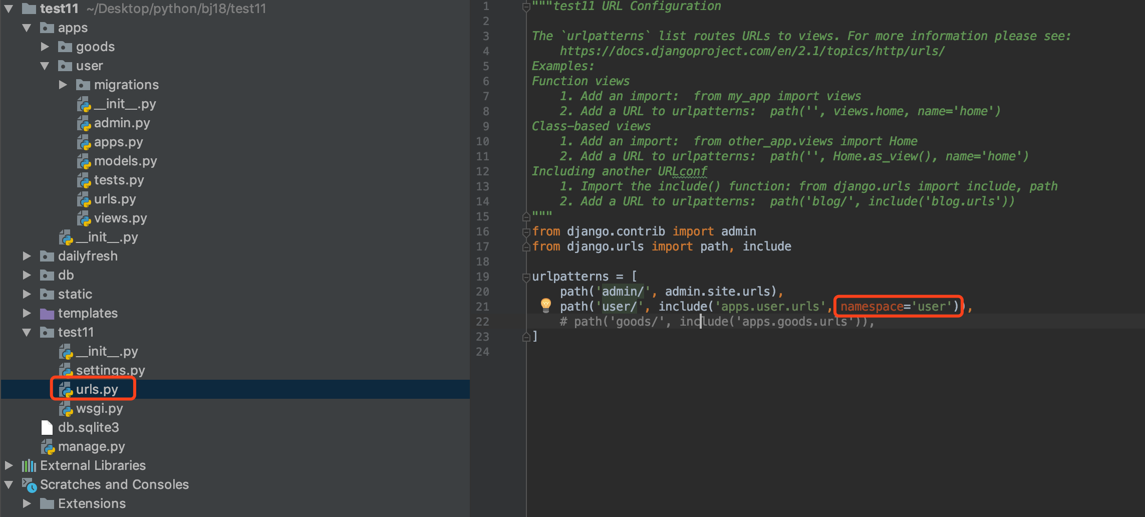
Task: Click the static folder icon
Action: (x=47, y=294)
